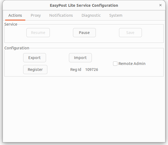168x145 pixels.
Task: Click the disabled Save button
Action: [130, 33]
